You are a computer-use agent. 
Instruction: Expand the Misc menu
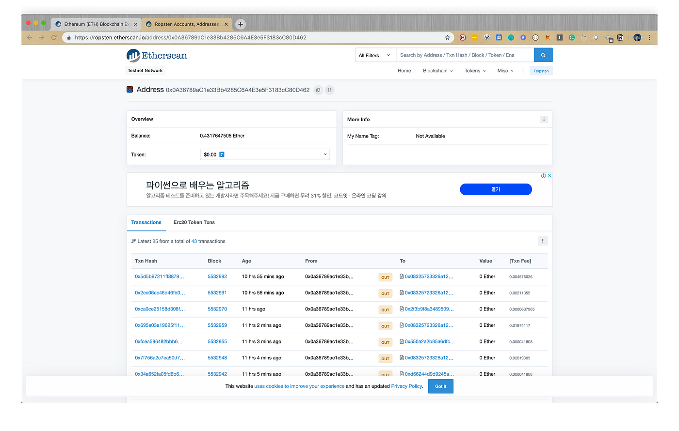coord(505,71)
